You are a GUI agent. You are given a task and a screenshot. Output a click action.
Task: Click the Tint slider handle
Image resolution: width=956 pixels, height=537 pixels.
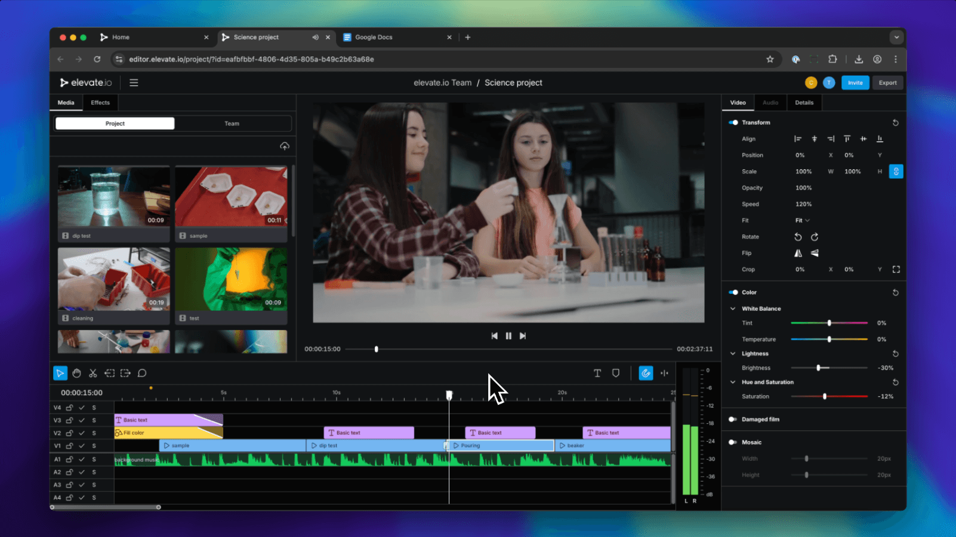click(829, 323)
